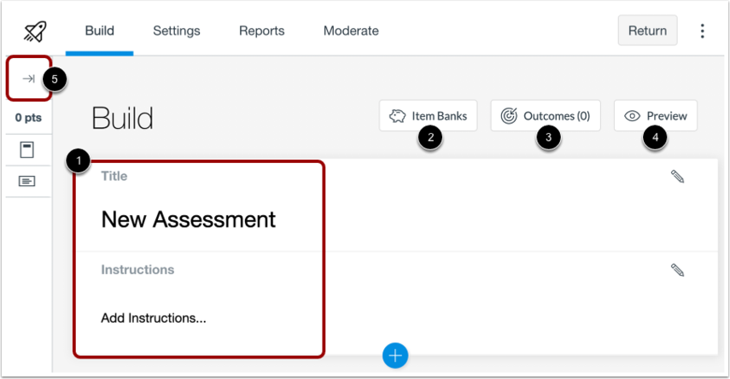Open the Settings tab

tap(177, 31)
